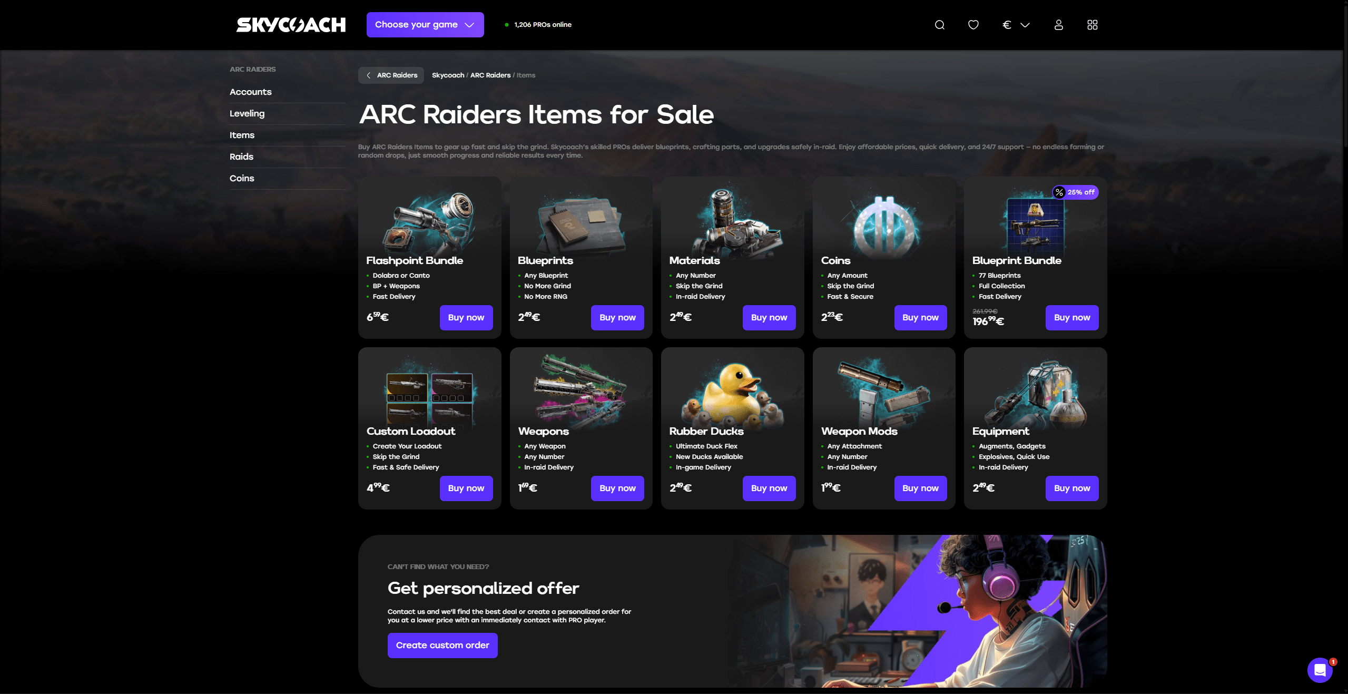Screen dimensions: 1348x694
Task: Click Create custom order button
Action: click(442, 646)
